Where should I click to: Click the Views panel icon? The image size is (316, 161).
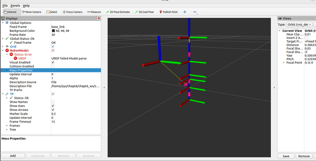(280, 19)
